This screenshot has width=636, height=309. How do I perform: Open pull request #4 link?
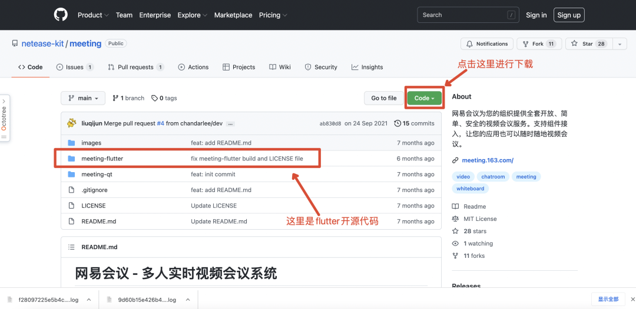[161, 123]
